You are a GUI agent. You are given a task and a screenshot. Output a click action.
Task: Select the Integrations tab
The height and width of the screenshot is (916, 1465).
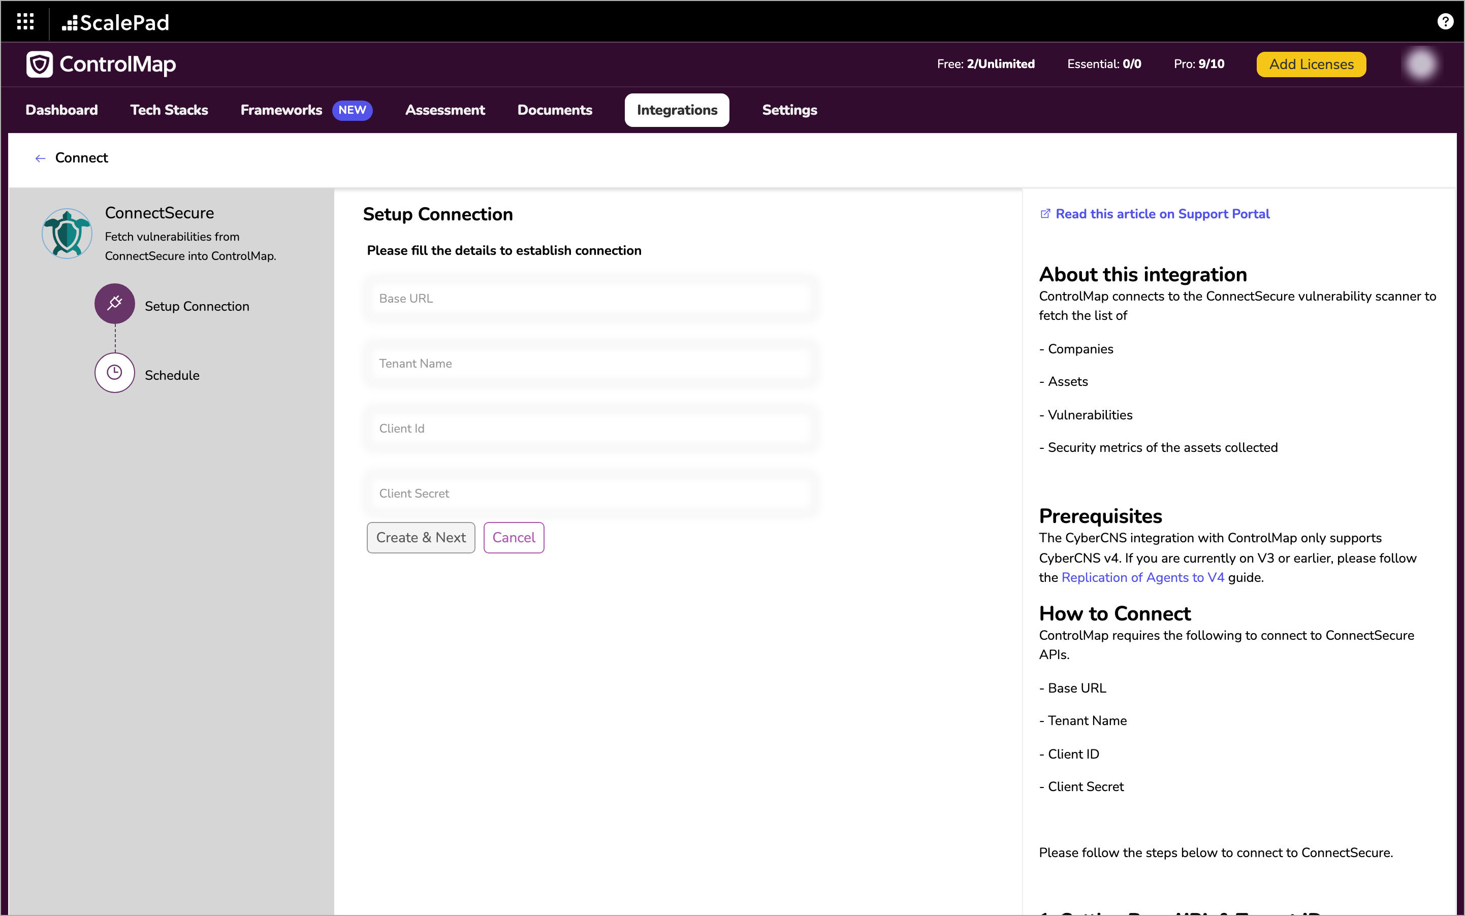point(677,110)
